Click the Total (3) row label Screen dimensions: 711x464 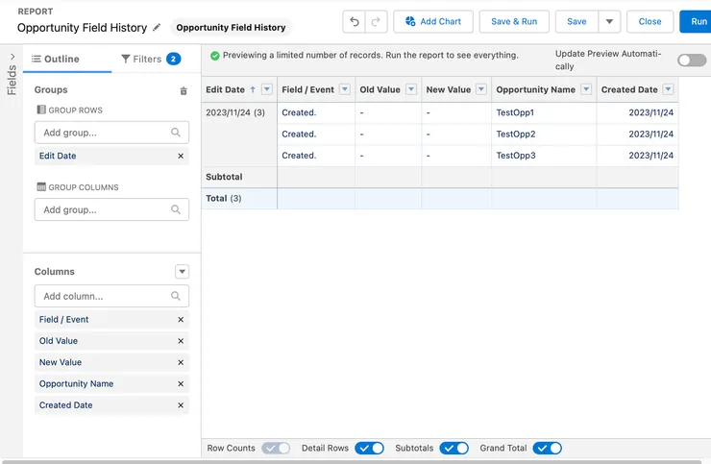click(x=224, y=198)
